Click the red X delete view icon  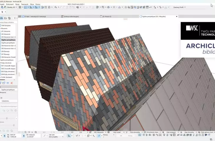[12, 83]
